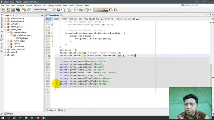Click the Clean and Build Project icon

coord(70,10)
